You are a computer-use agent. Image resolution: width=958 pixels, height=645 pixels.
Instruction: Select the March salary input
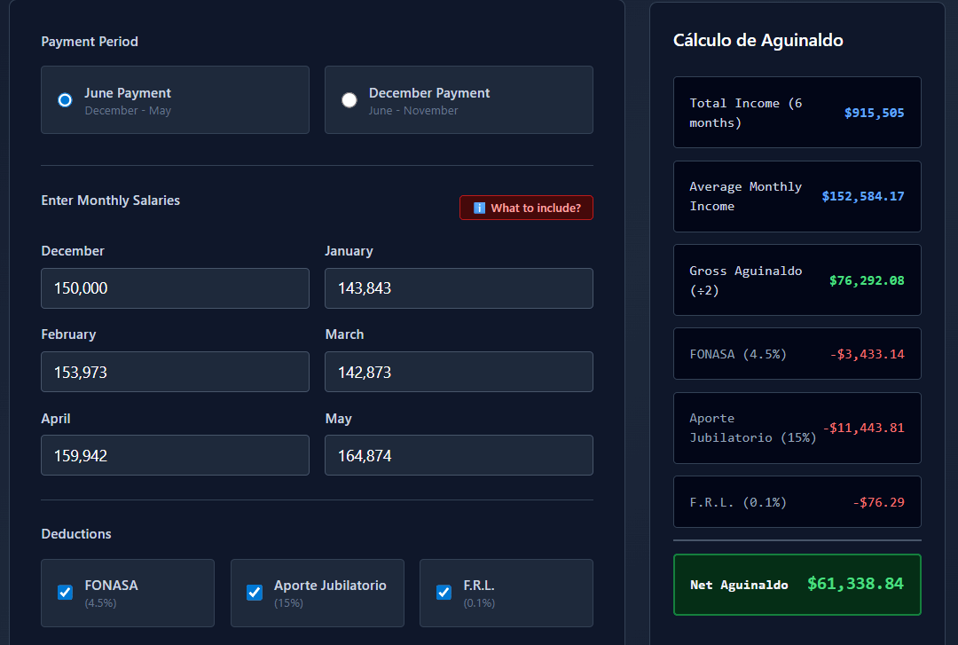tap(459, 372)
